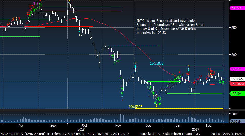The height and width of the screenshot is (136, 245).
Task: Click the green up arrow above wave A
Action: (x=122, y=93)
